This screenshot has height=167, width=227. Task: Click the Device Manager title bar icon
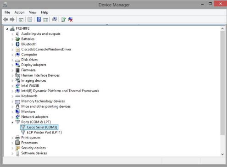pyautogui.click(x=5, y=5)
